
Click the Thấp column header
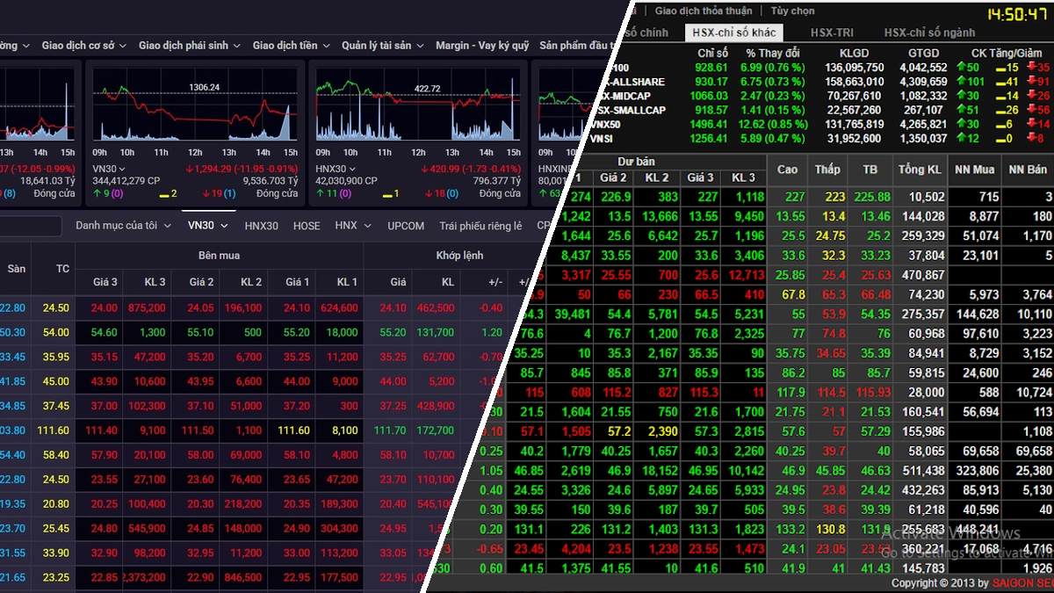click(827, 170)
